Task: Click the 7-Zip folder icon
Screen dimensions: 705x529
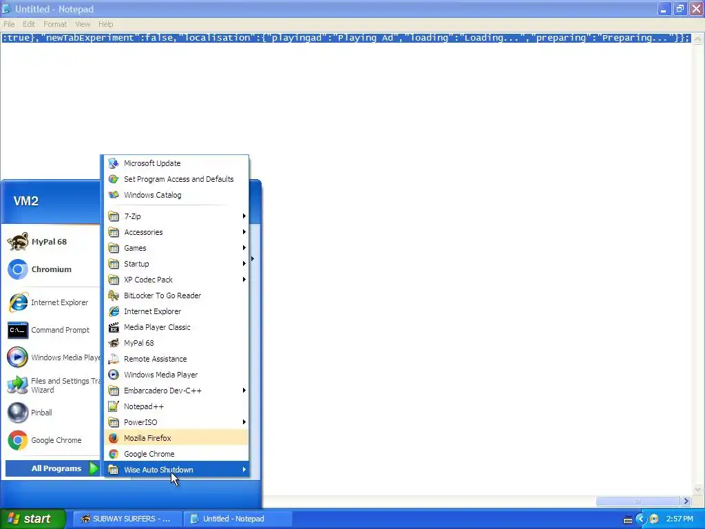Action: 114,216
